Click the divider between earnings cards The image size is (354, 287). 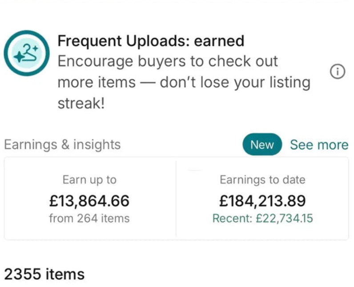(x=176, y=198)
